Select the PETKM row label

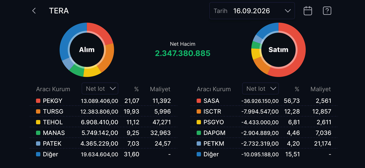point(214,143)
